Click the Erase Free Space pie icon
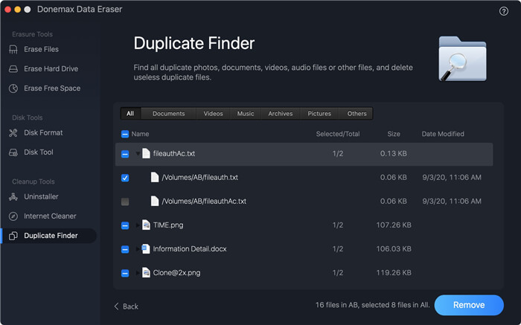Image resolution: width=521 pixels, height=325 pixels. click(13, 89)
